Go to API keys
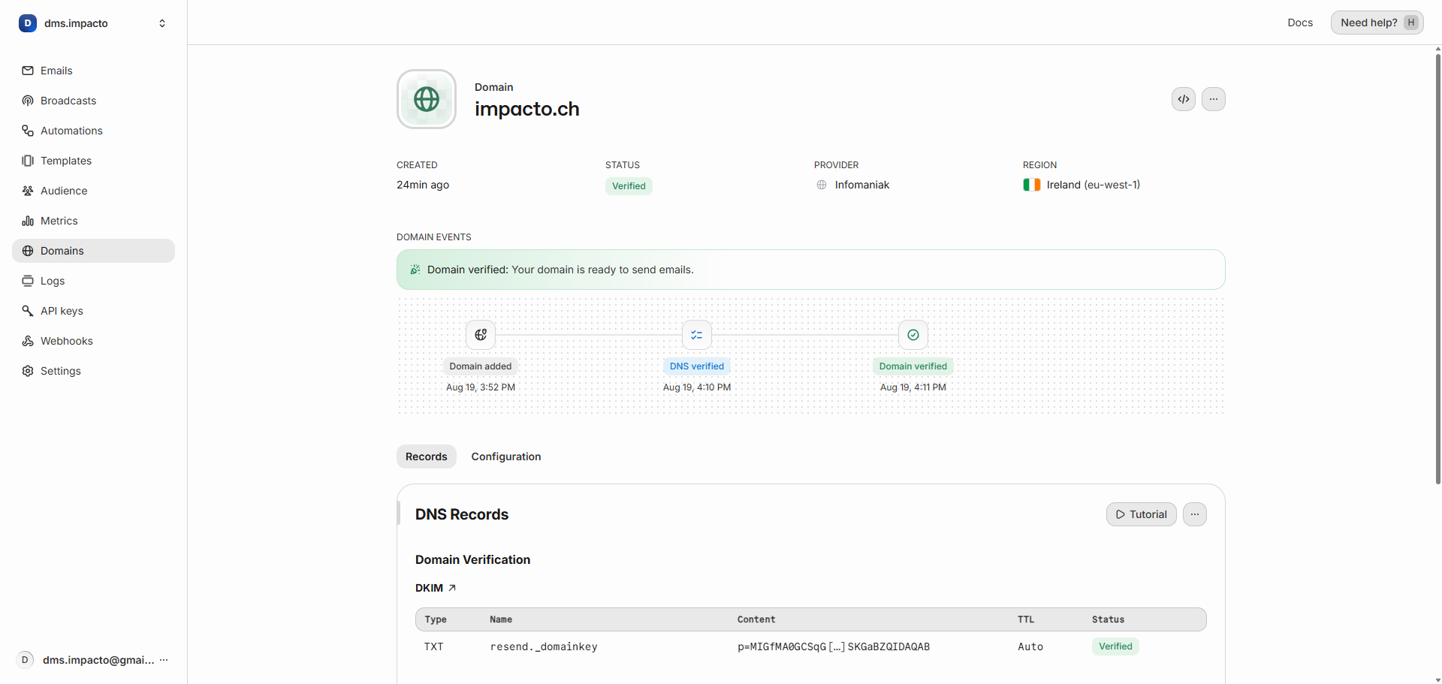 93,311
